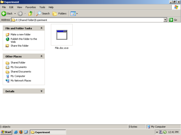
Task: Launch Firefox from Quick Launch
Action: point(21,132)
